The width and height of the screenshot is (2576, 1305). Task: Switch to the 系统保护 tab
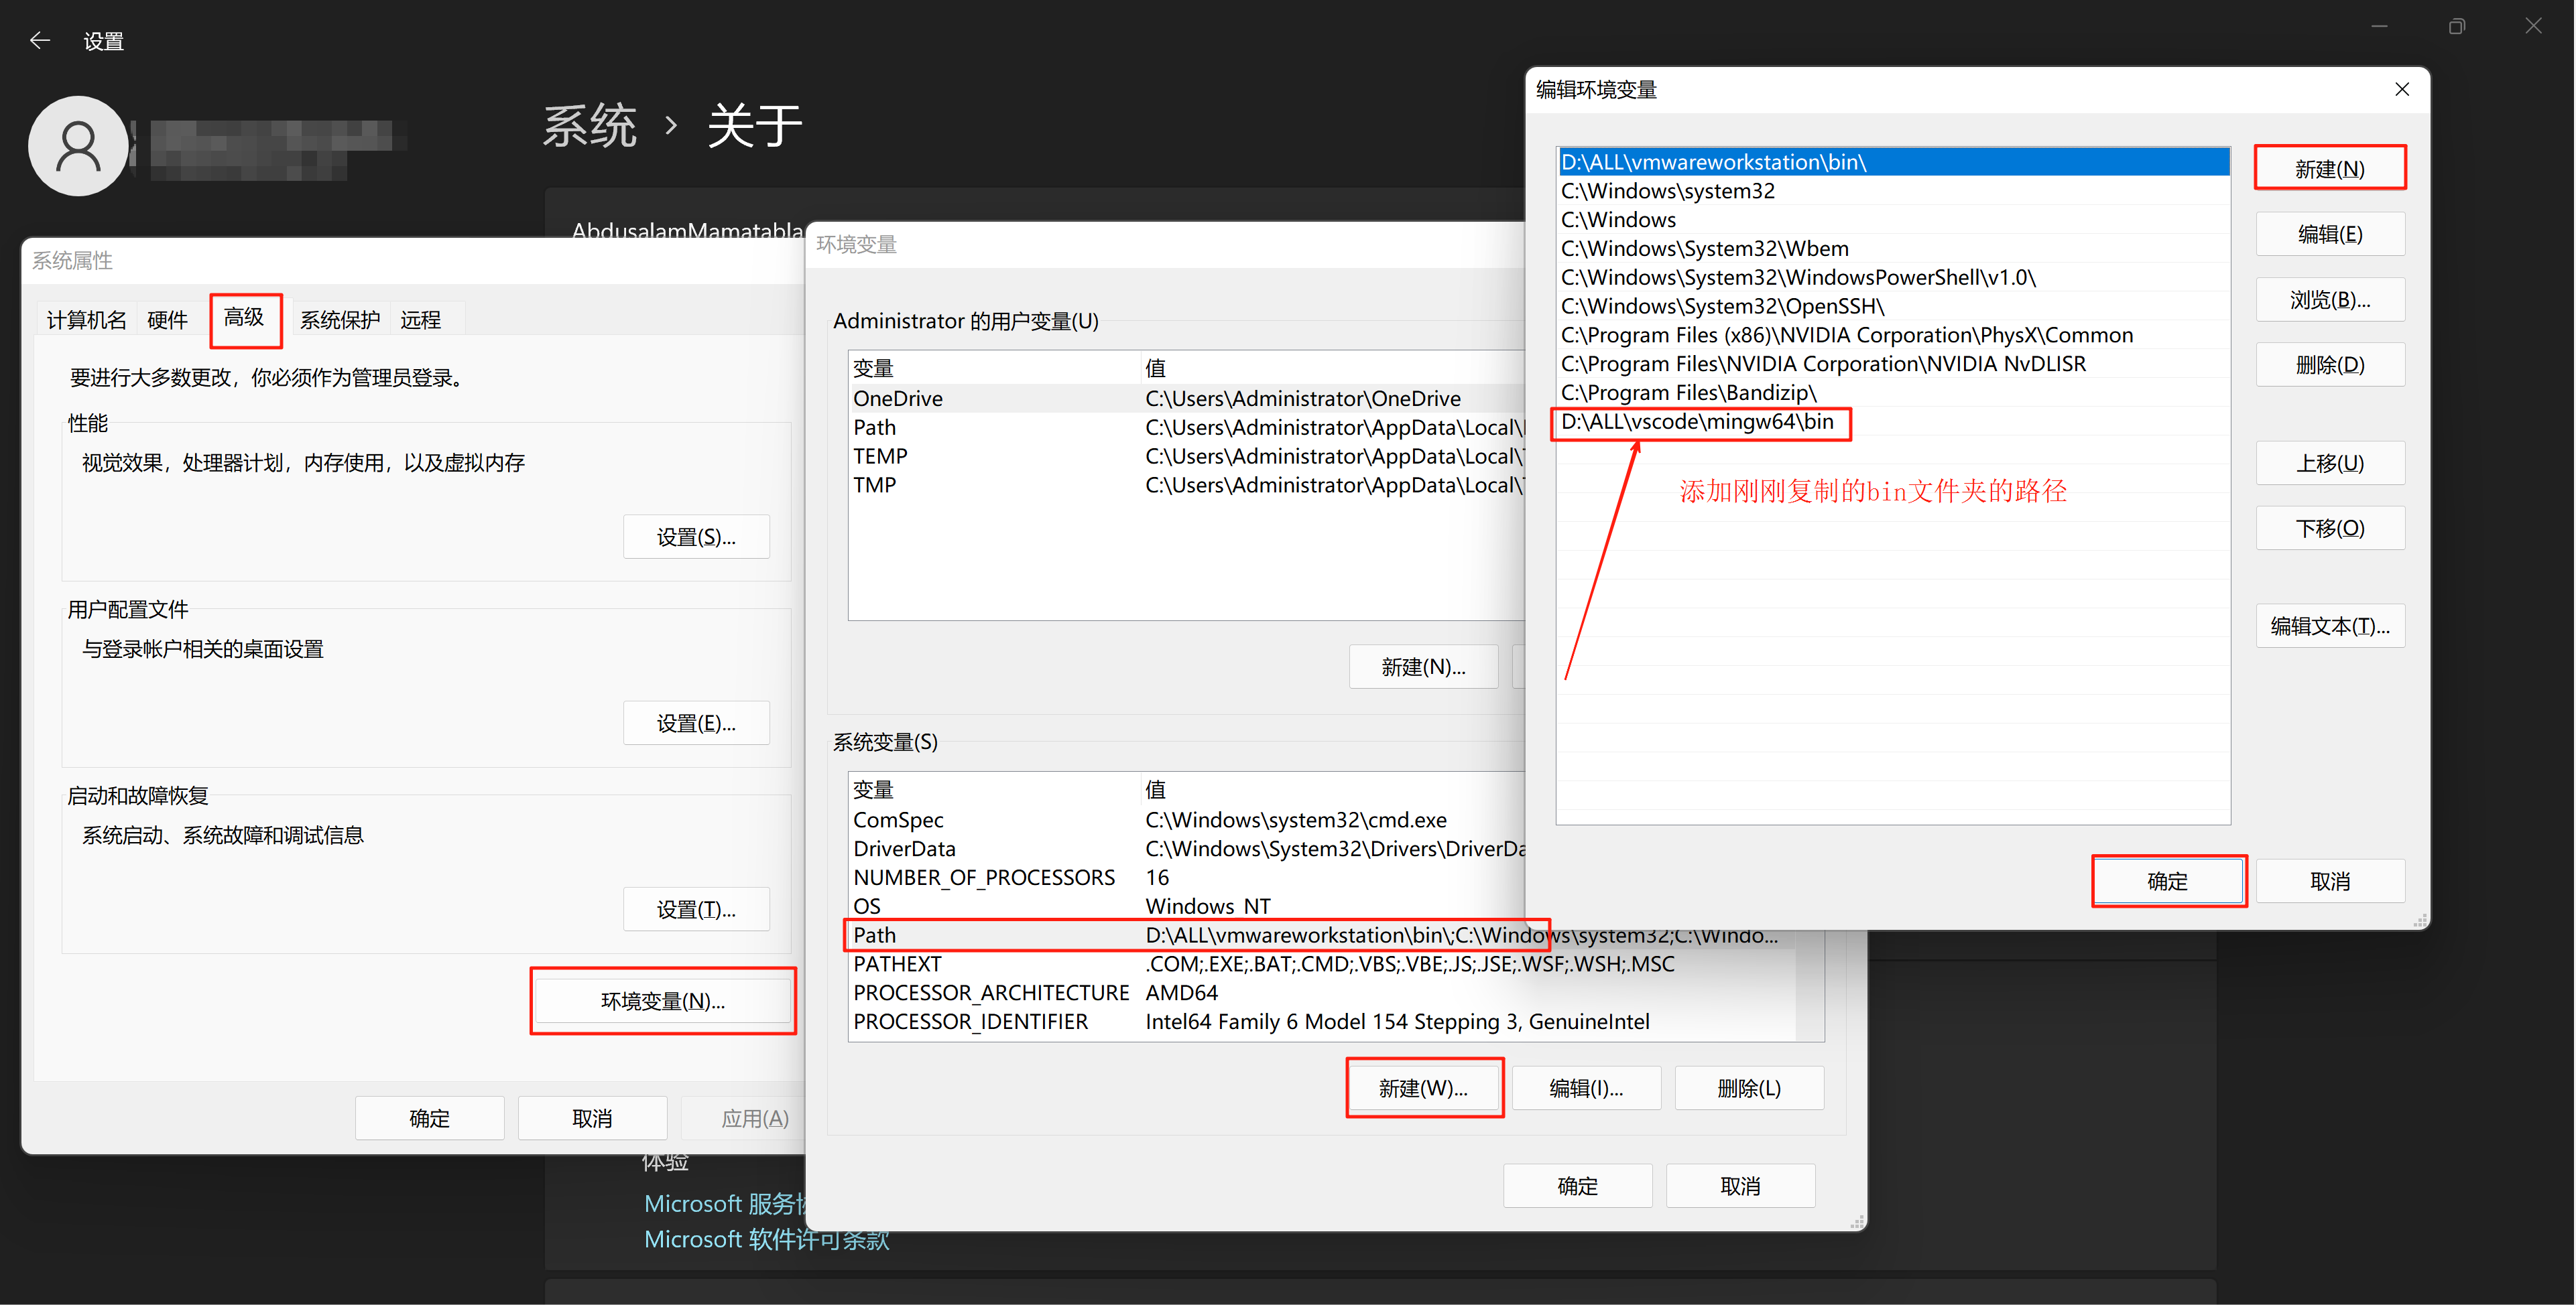click(339, 319)
